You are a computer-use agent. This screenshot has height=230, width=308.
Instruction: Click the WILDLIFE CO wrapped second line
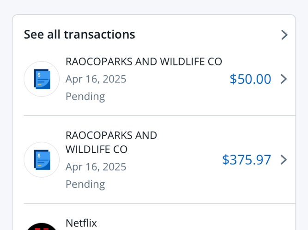(x=97, y=149)
